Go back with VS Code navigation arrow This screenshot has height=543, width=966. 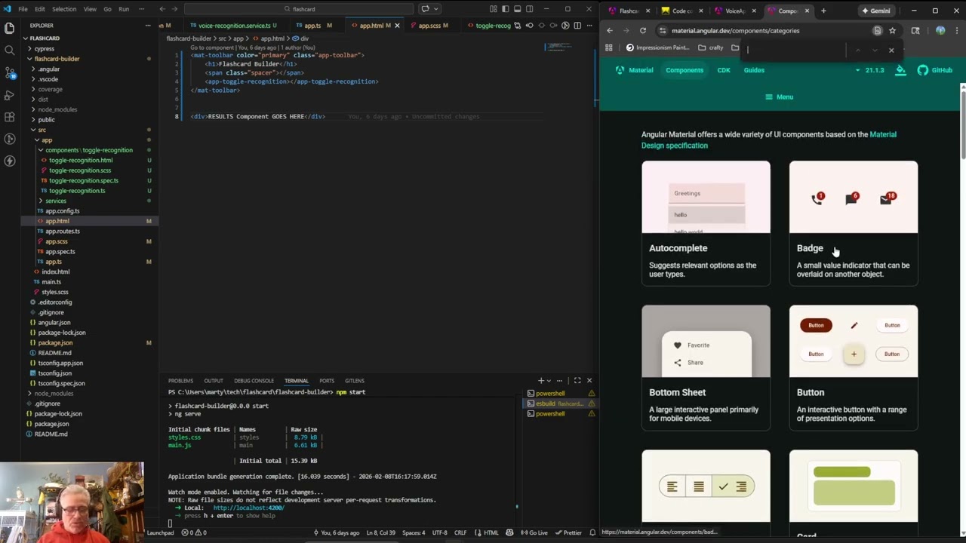pos(162,9)
